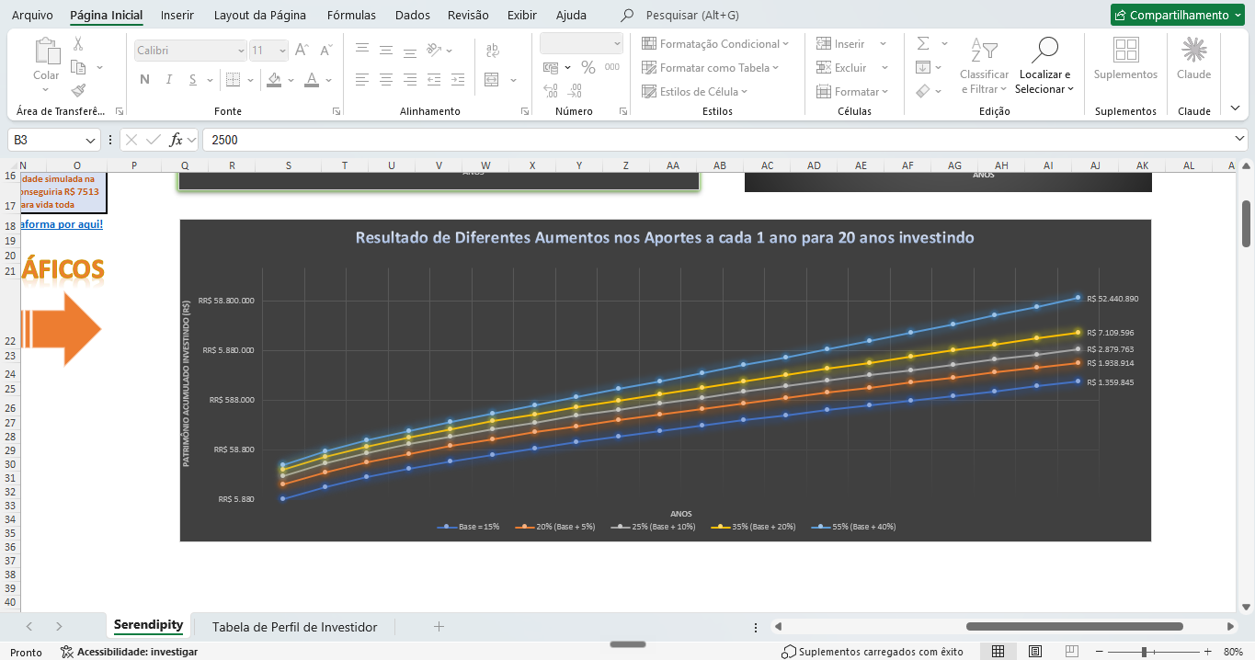Switch to Layout da Página tab

260,15
